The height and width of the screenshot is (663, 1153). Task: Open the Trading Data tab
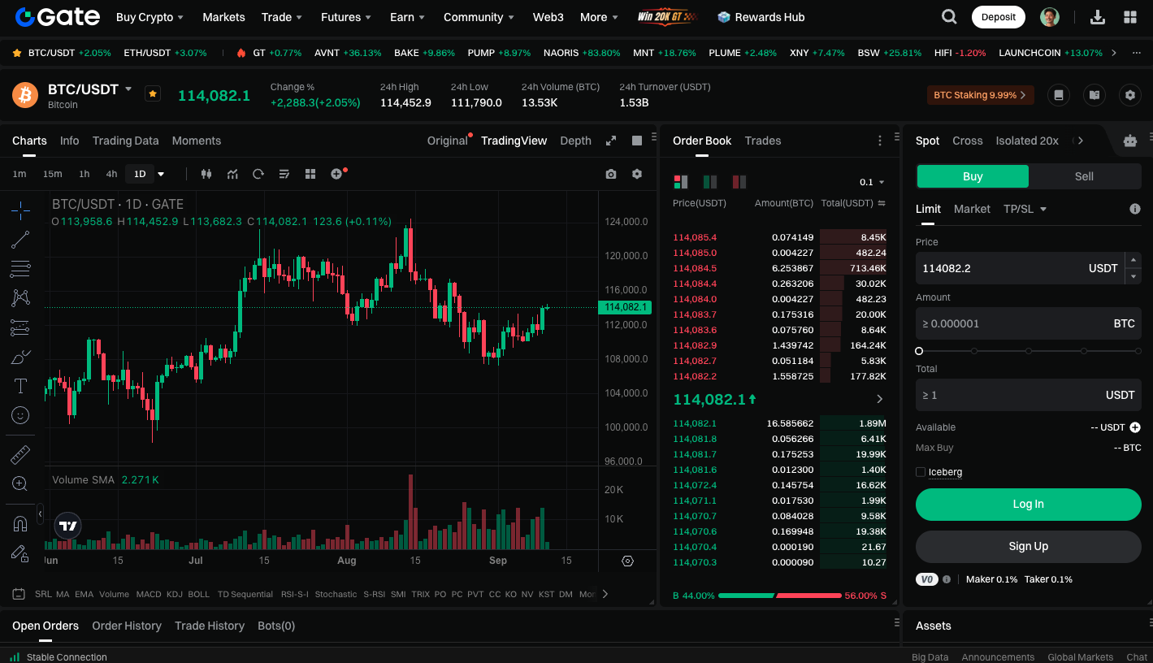(x=125, y=141)
